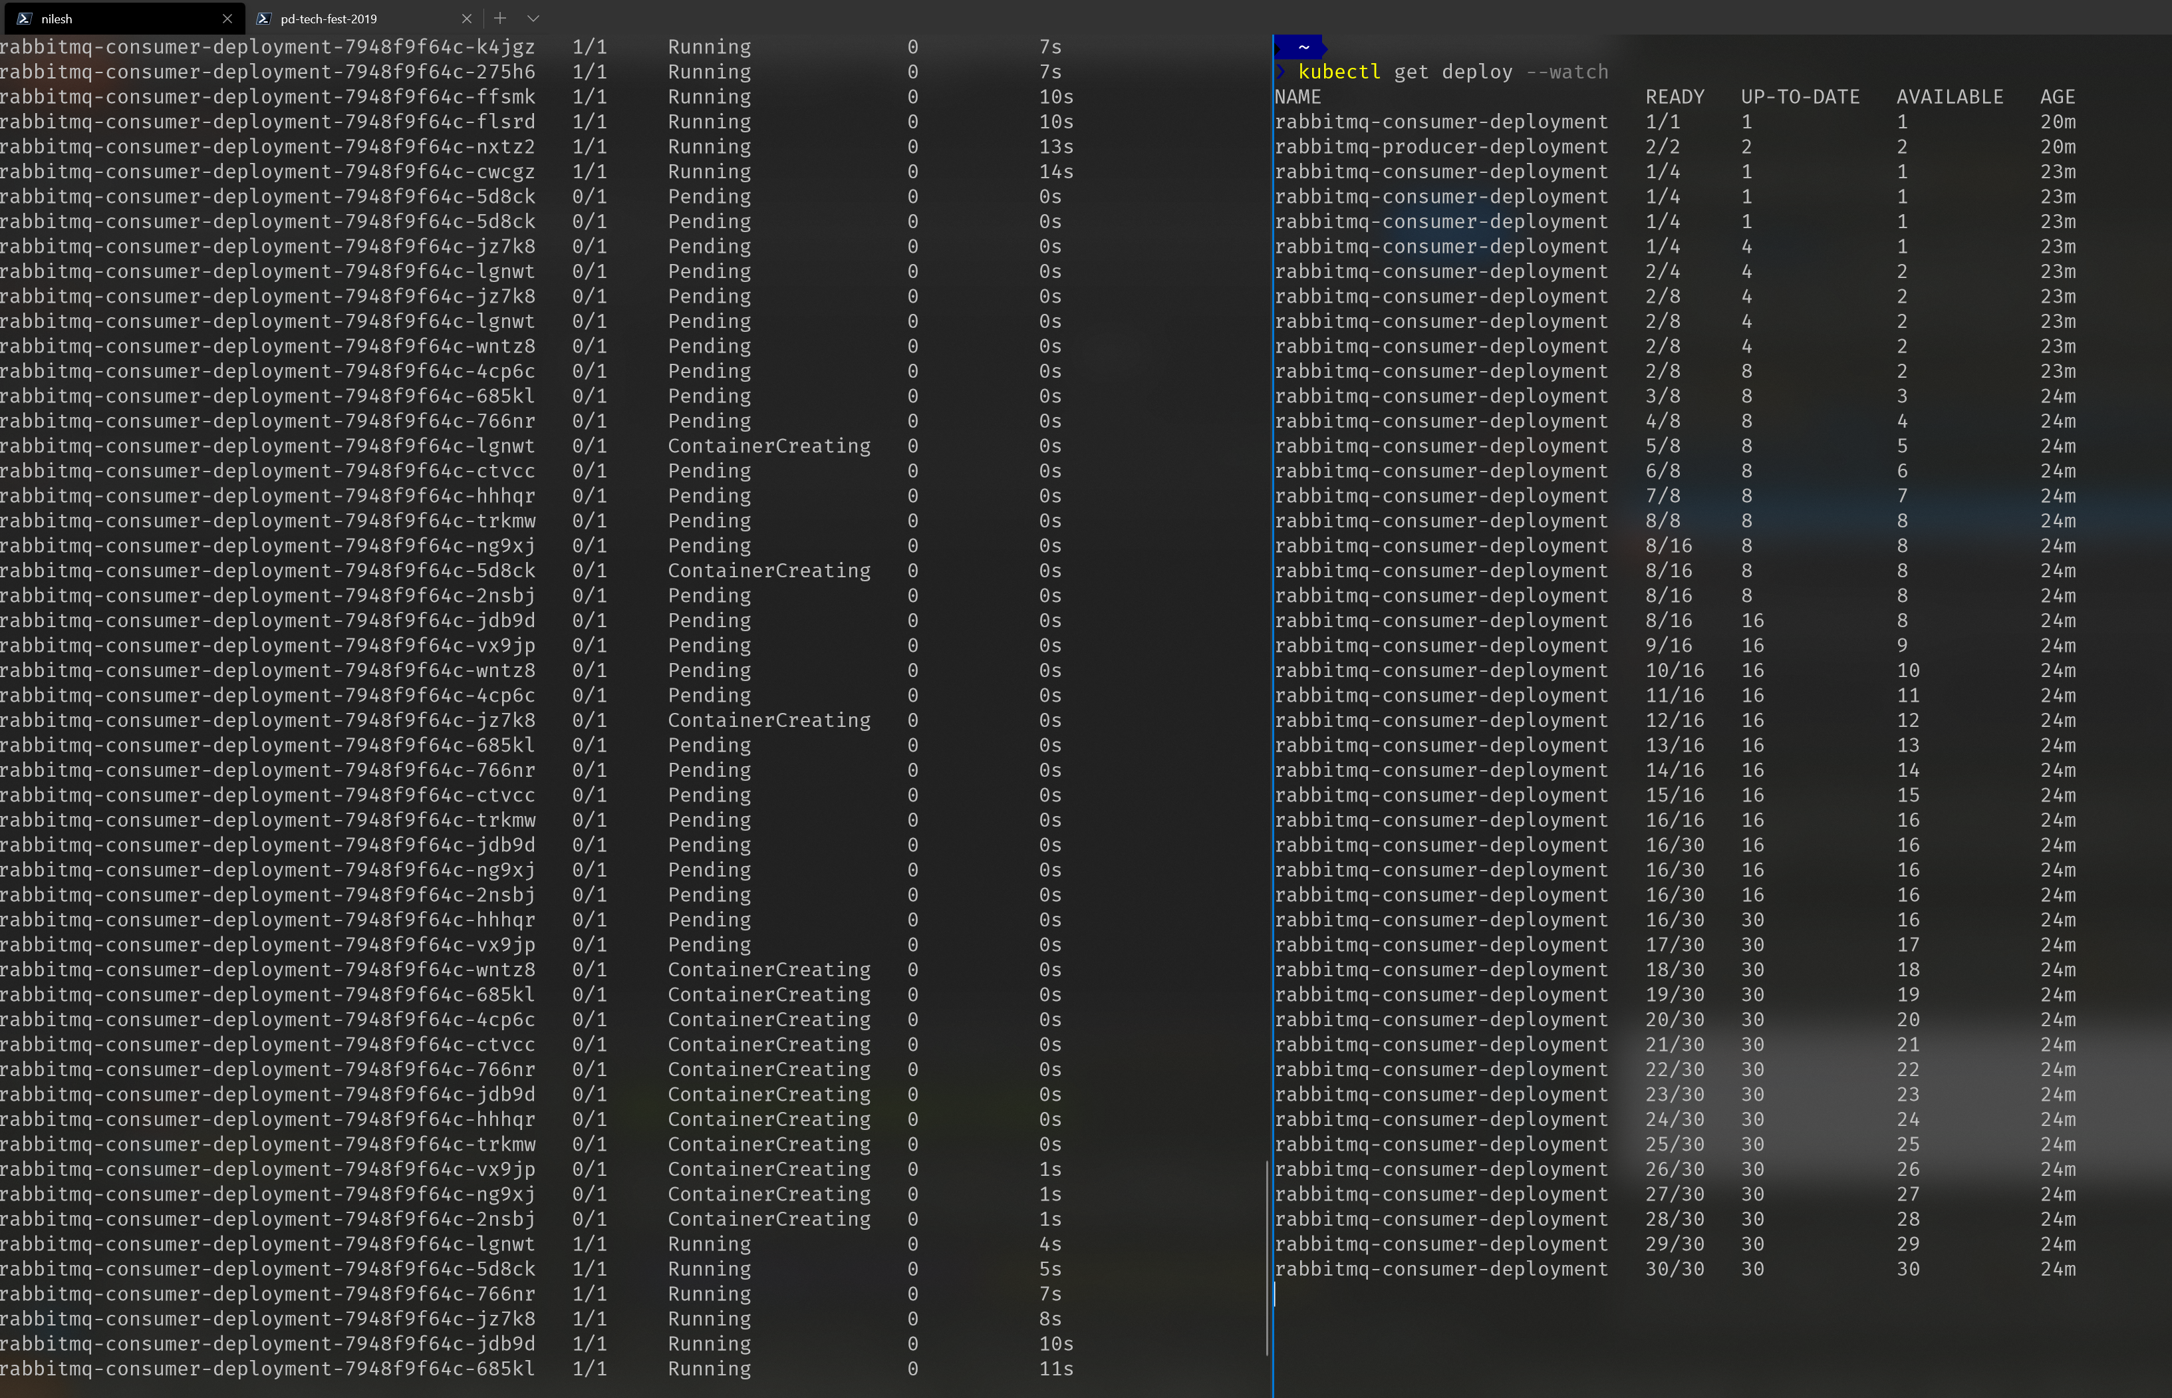Image resolution: width=2172 pixels, height=1398 pixels.
Task: Click the '2/2' READY value
Action: coord(1663,146)
